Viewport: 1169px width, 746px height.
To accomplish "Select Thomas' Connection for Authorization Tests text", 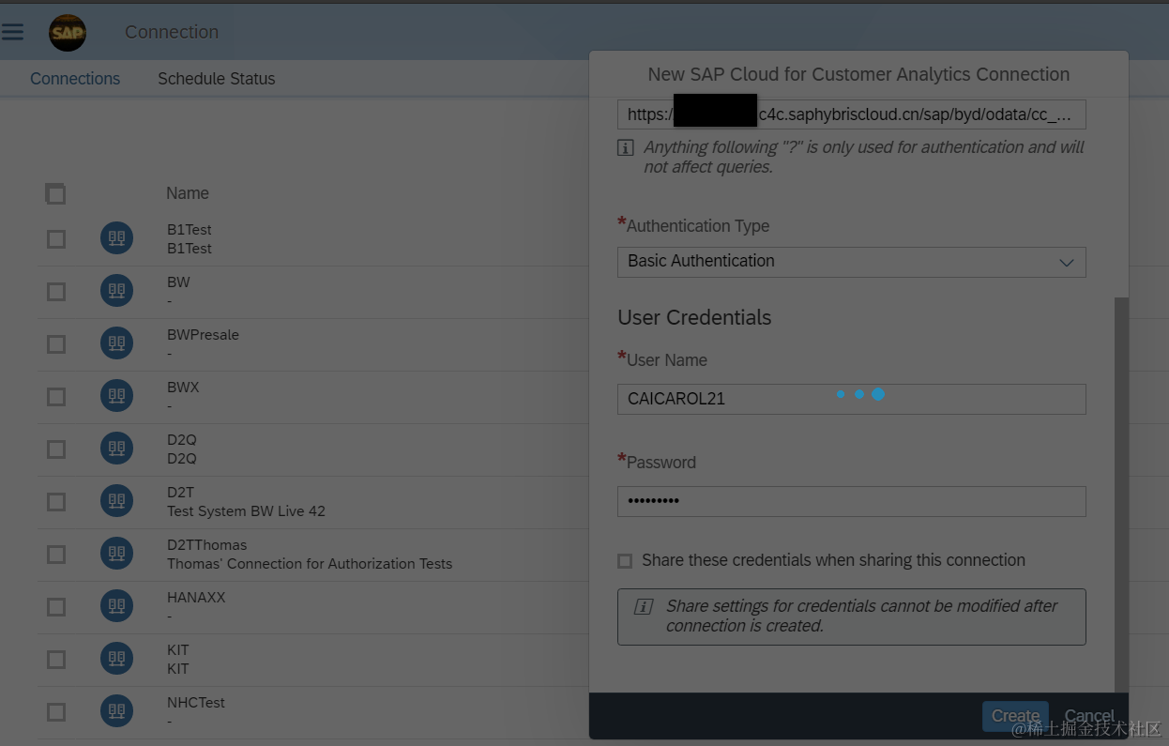I will tap(310, 564).
